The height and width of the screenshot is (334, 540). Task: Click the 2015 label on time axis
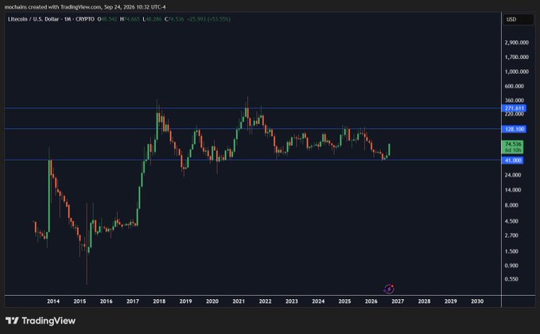click(80, 301)
